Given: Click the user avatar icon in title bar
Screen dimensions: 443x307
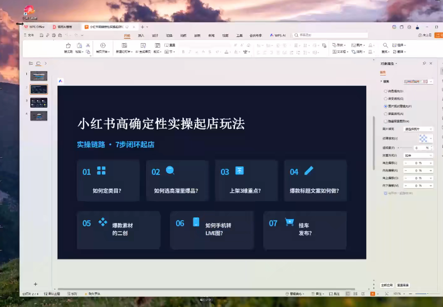Looking at the screenshot, I should coord(417,27).
